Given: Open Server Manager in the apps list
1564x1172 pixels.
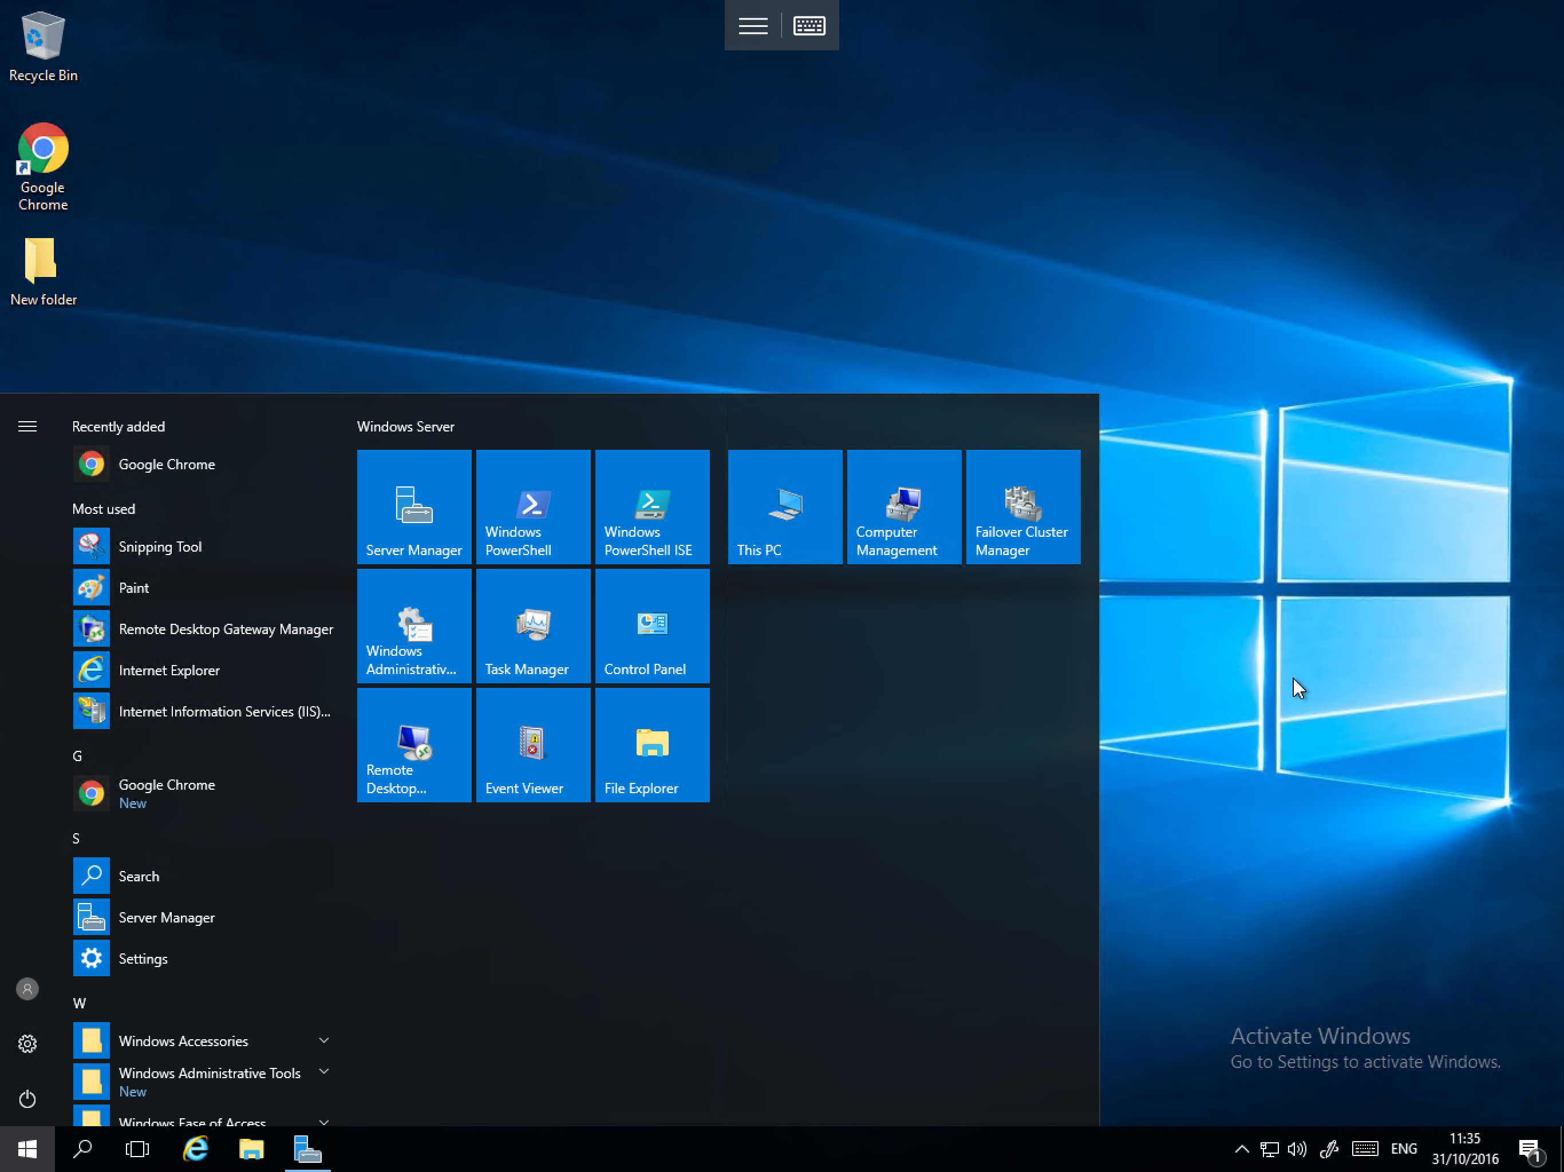Looking at the screenshot, I should [x=204, y=917].
